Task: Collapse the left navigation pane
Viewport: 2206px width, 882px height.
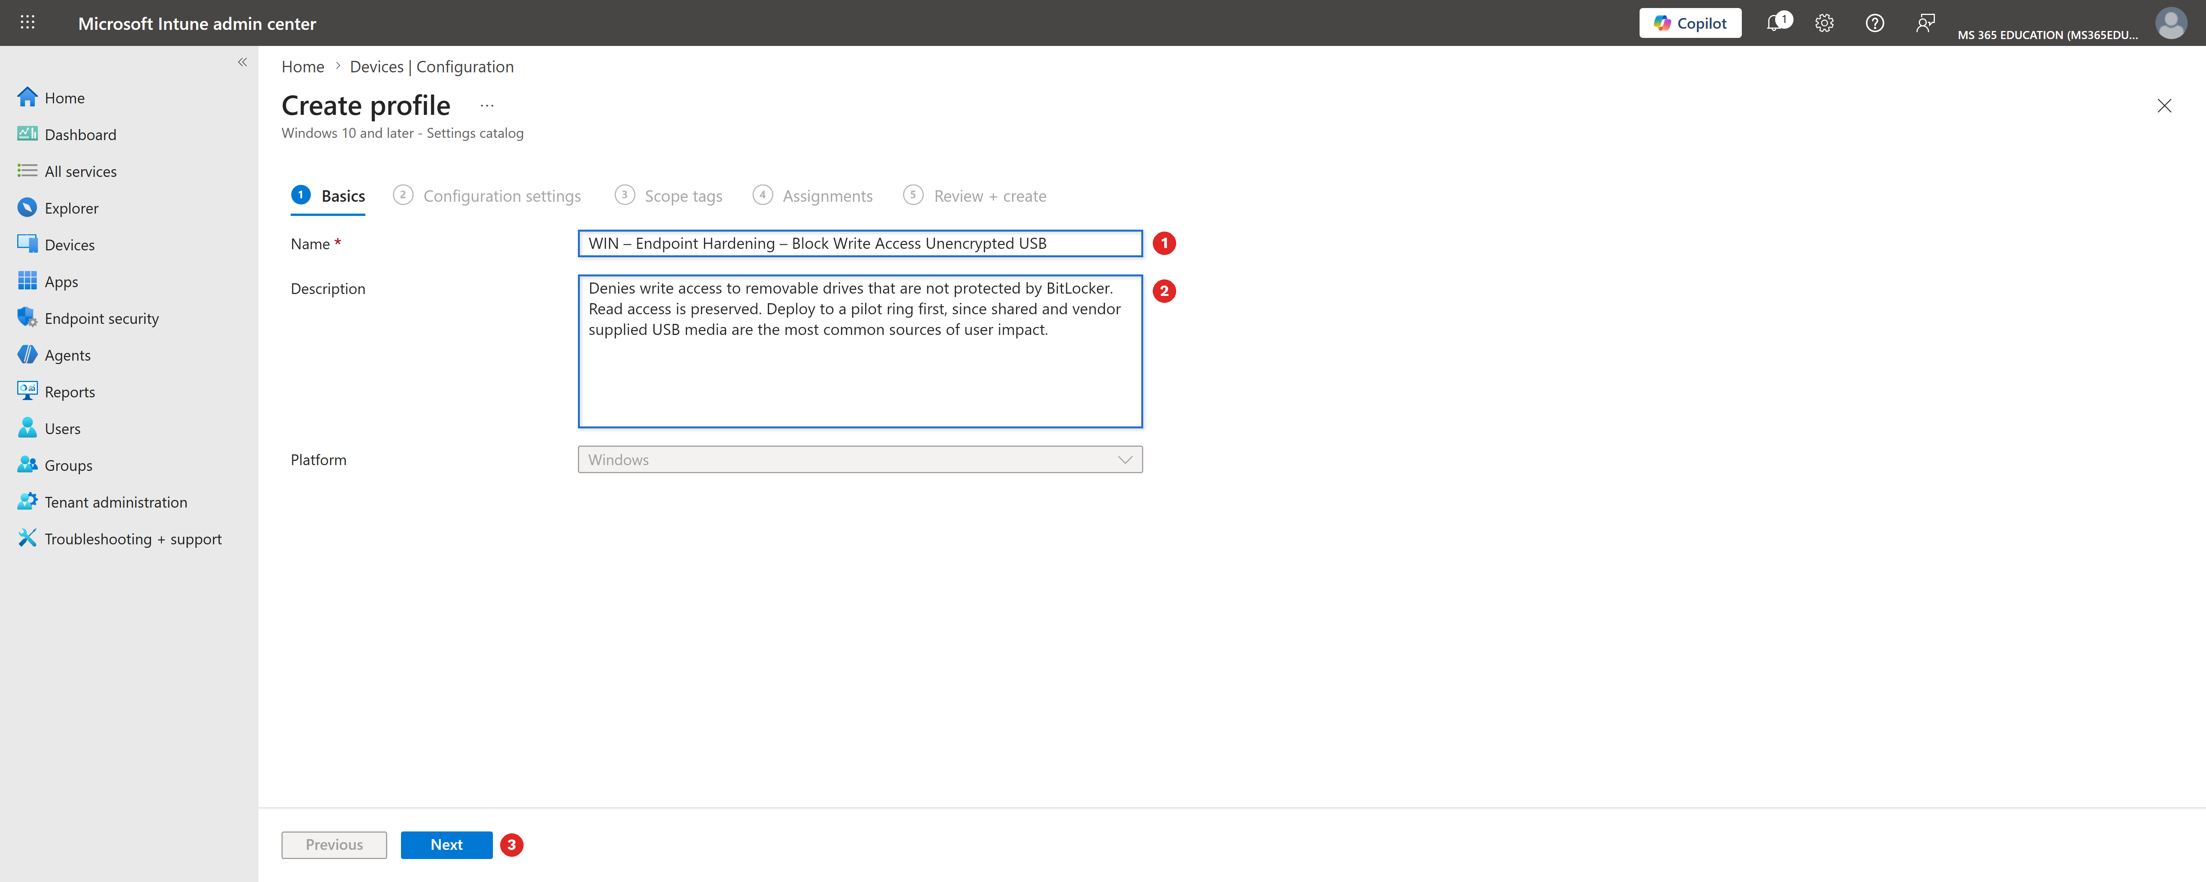Action: click(x=242, y=62)
